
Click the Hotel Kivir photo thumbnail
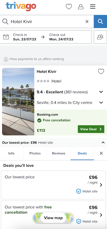pos(18,102)
